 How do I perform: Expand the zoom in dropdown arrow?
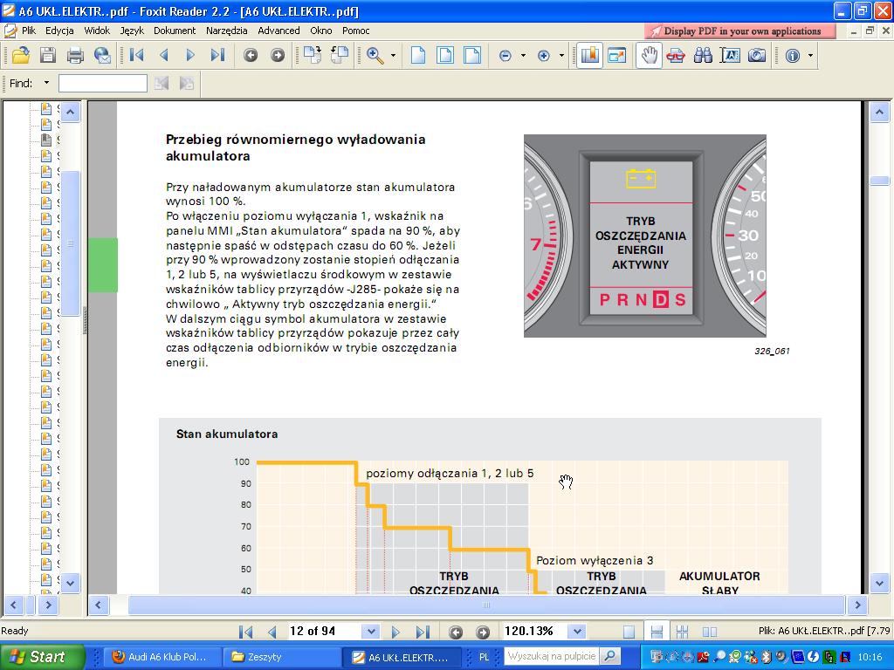coord(561,55)
